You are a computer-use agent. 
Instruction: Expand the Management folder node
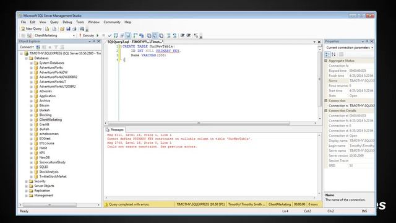click(26, 196)
